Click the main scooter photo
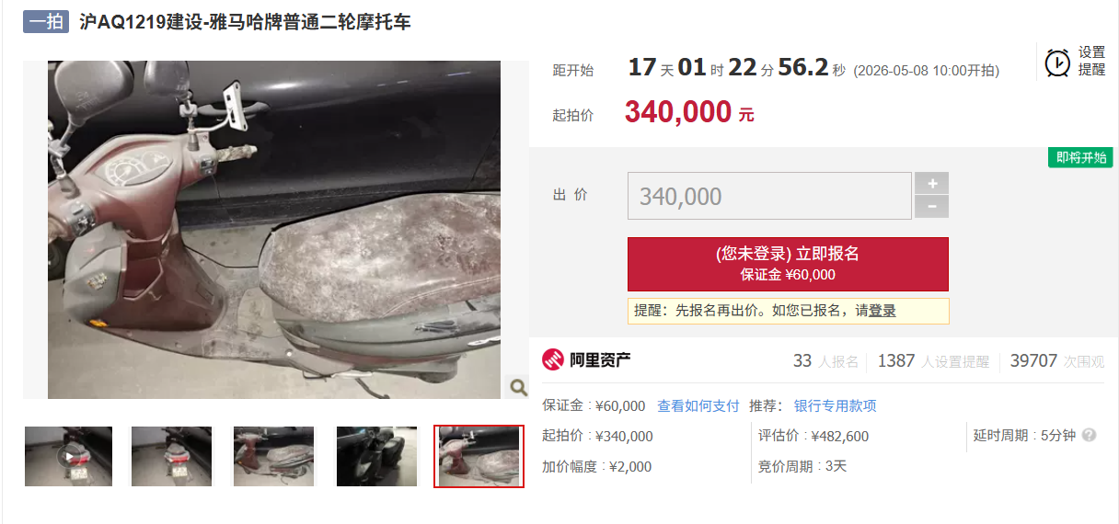This screenshot has height=524, width=1119. point(274,230)
